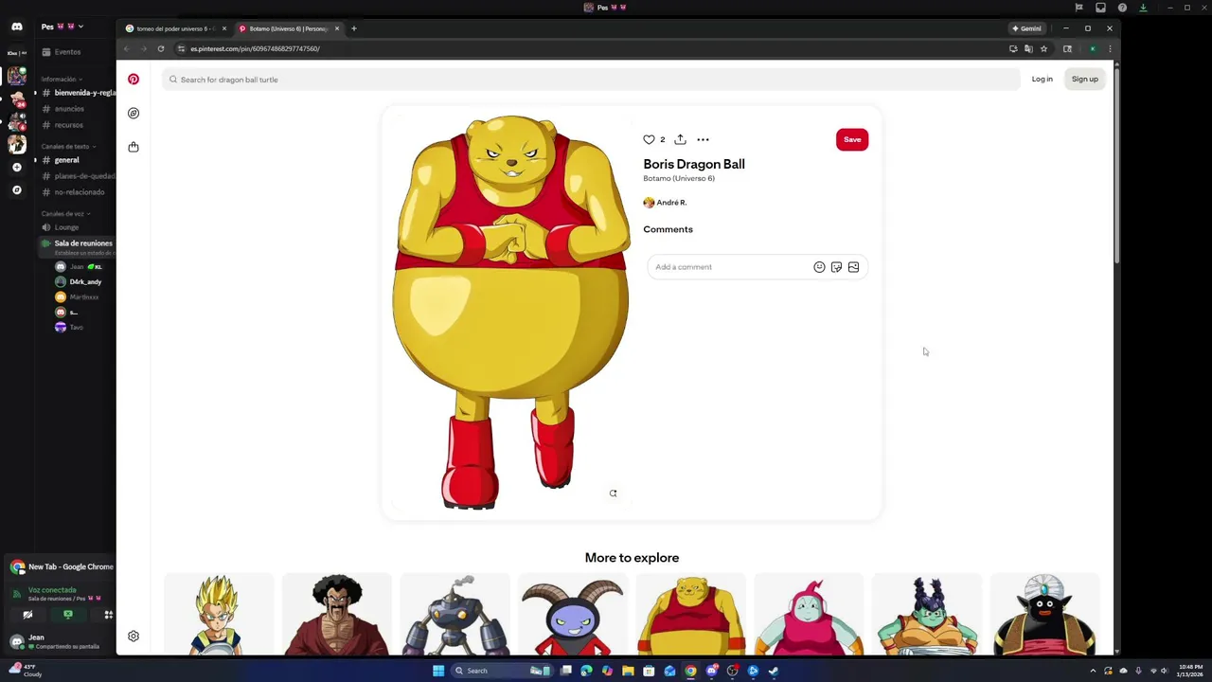Turn on camera in Discord voice panel

click(27, 615)
